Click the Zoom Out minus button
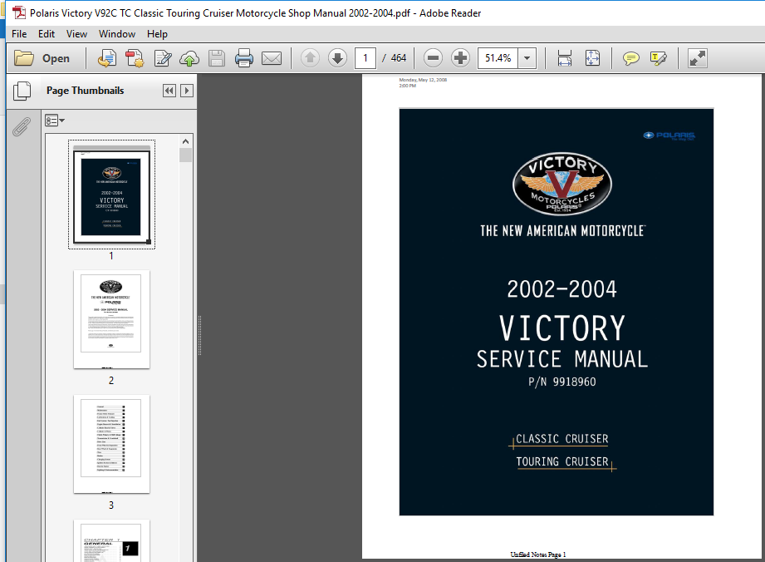The height and width of the screenshot is (562, 765). click(433, 58)
